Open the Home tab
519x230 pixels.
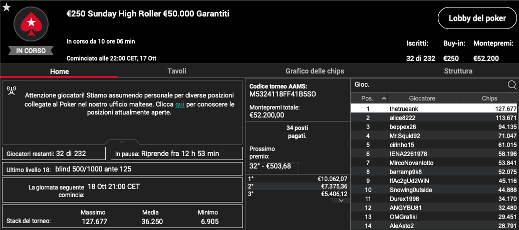coord(59,71)
